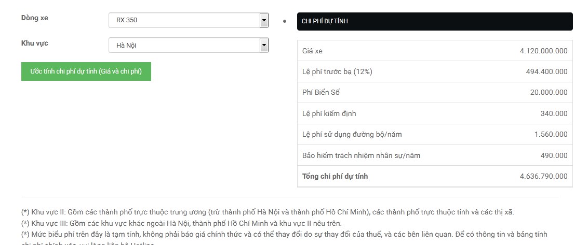This screenshot has width=588, height=245.
Task: Click the Hà Nội combo box field
Action: (184, 45)
